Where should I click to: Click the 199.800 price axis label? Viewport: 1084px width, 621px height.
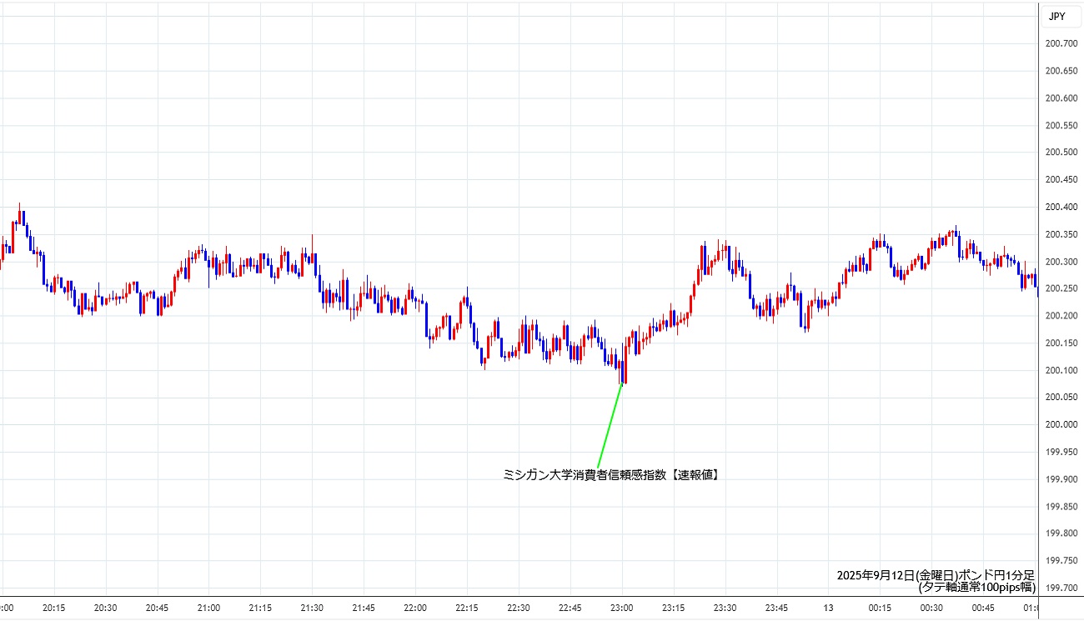pos(1060,533)
